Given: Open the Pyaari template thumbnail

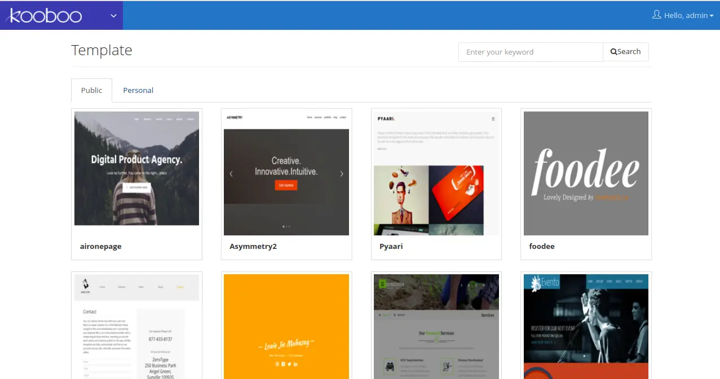Looking at the screenshot, I should pos(436,173).
